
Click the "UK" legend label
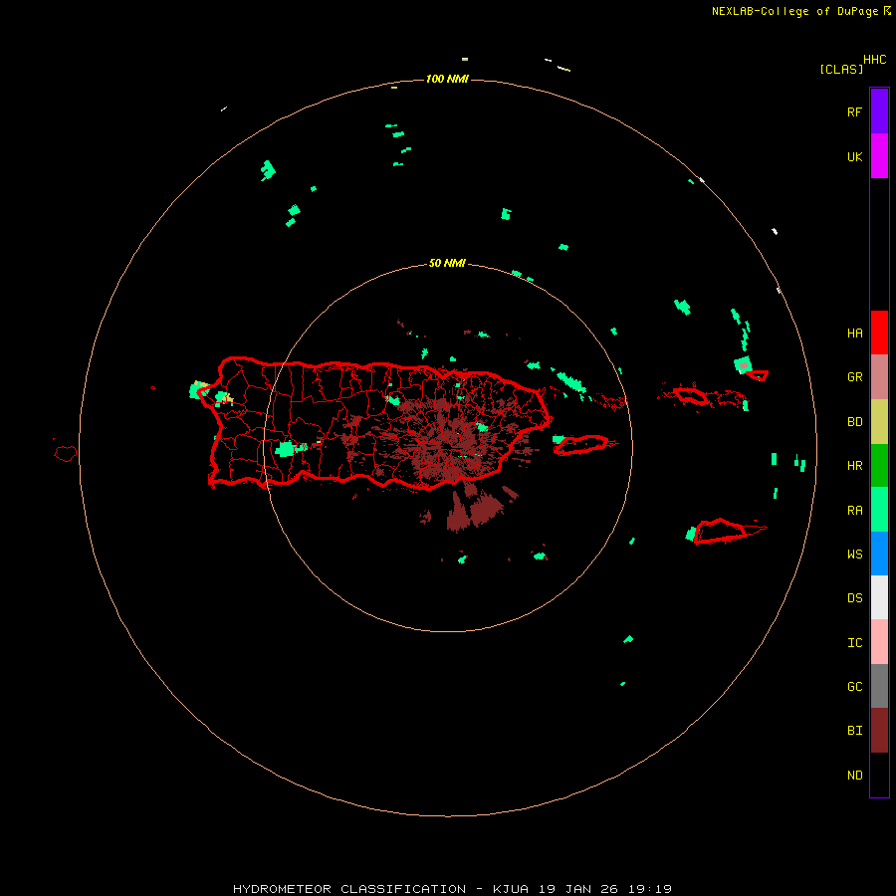pyautogui.click(x=854, y=157)
